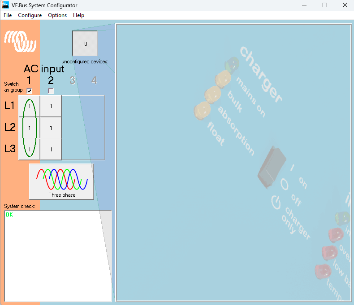354x305 pixels.
Task: Open the Configure menu
Action: pos(30,15)
